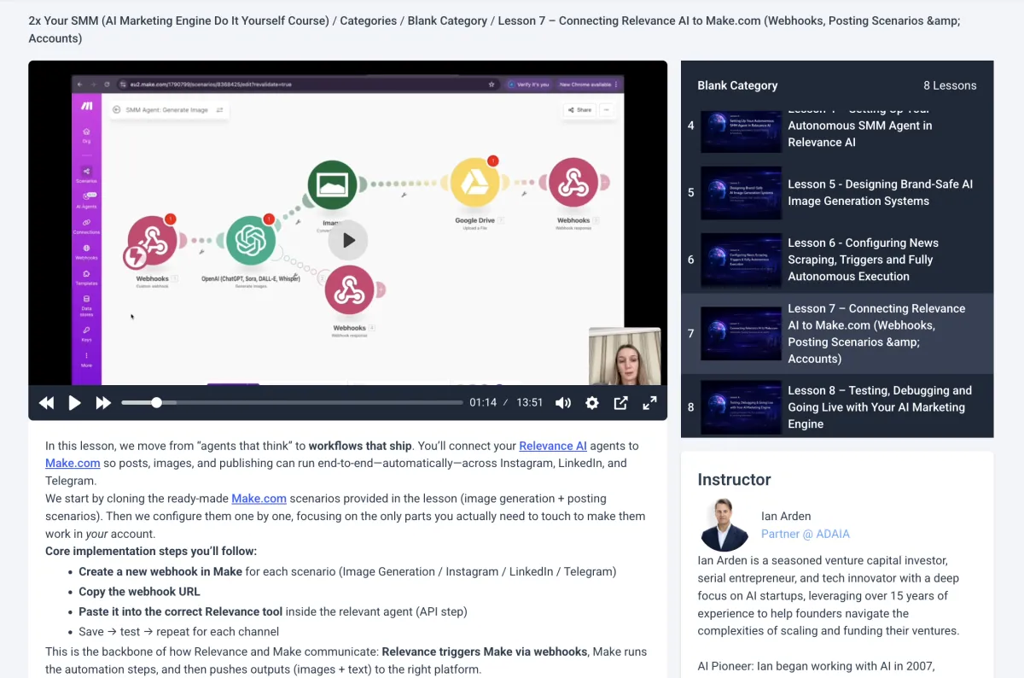Click the green image module in the video
Viewport: 1024px width, 678px height.
point(332,184)
